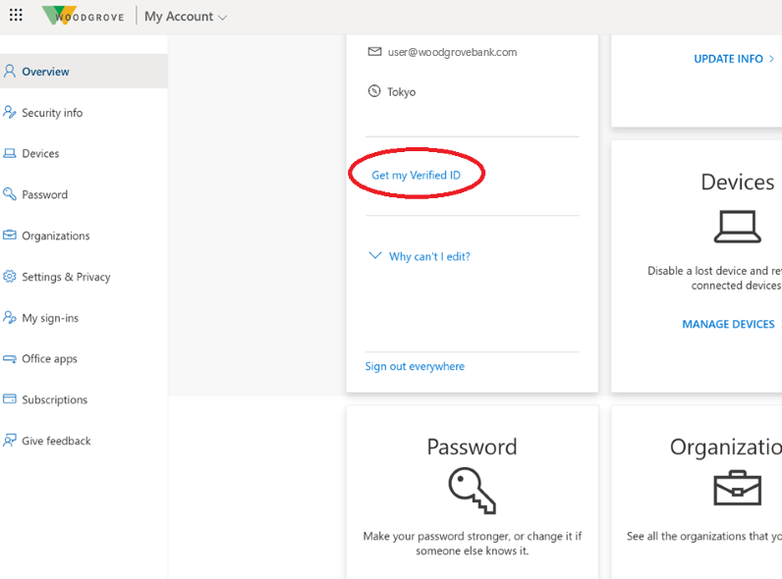The width and height of the screenshot is (782, 579).
Task: Click the Security info icon
Action: click(10, 112)
